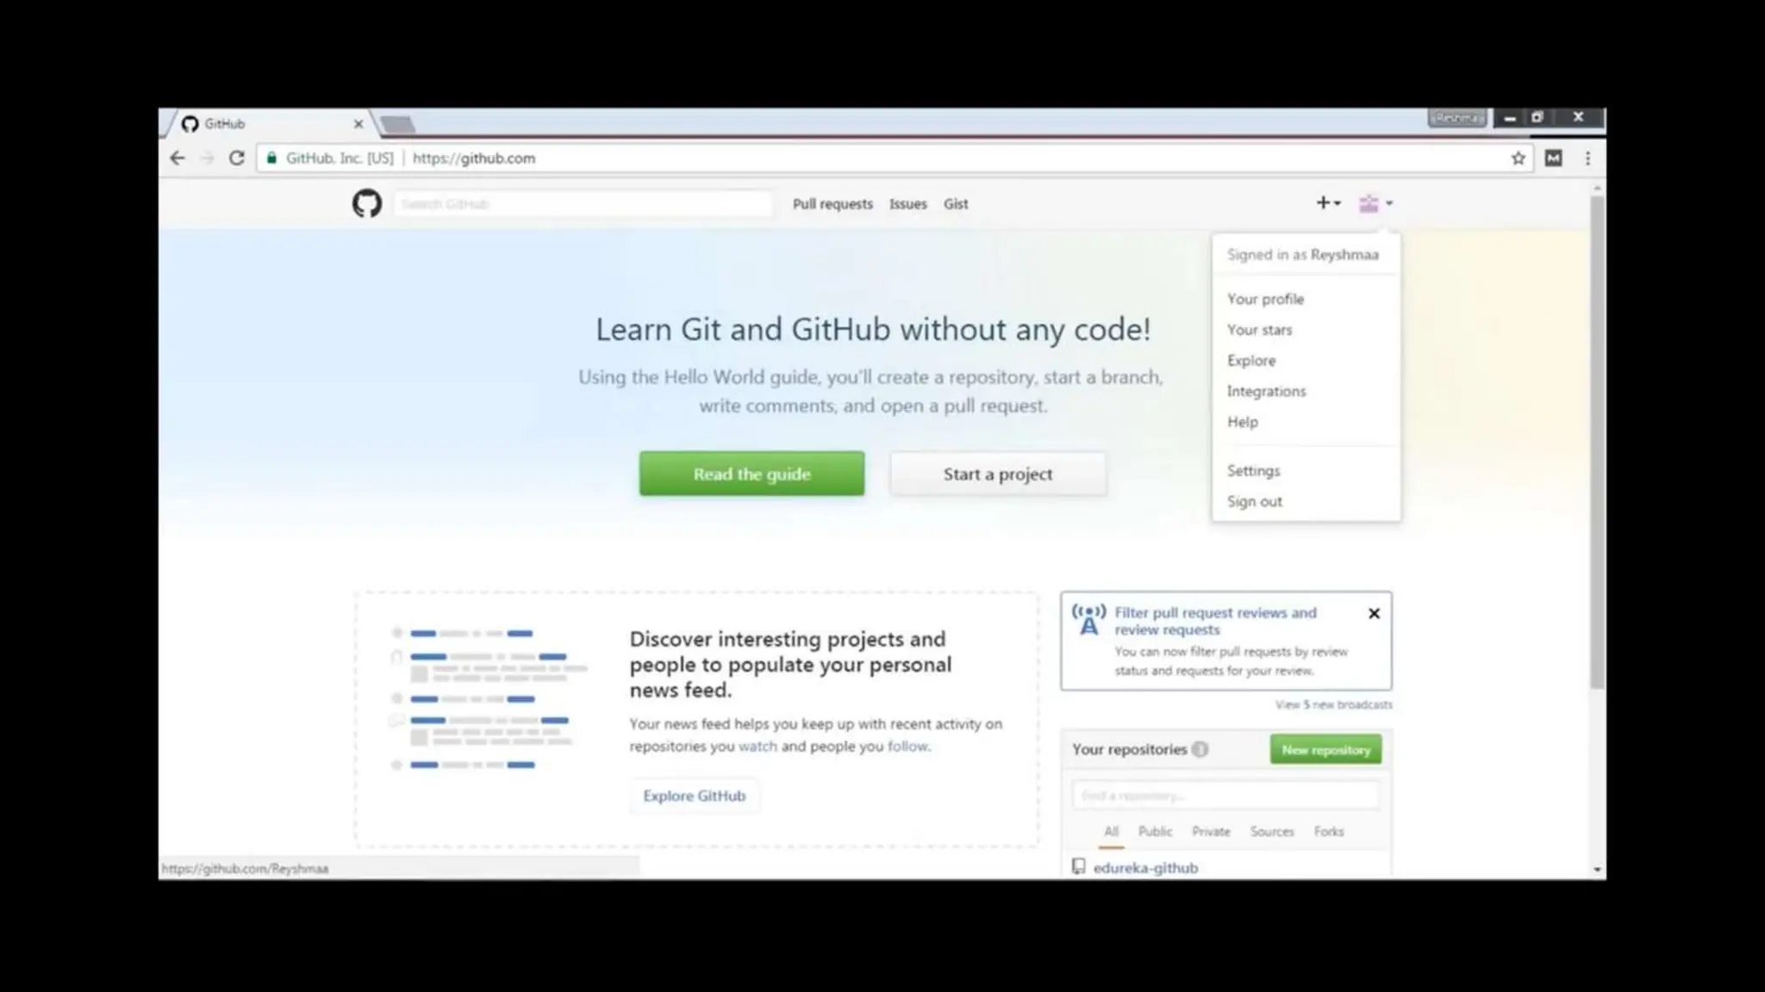Click the GitHub Octocat logo
This screenshot has height=992, width=1765.
coord(366,203)
